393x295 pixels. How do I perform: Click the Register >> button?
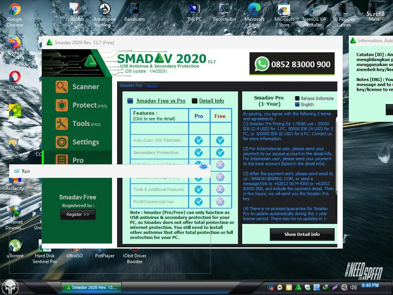tap(78, 214)
